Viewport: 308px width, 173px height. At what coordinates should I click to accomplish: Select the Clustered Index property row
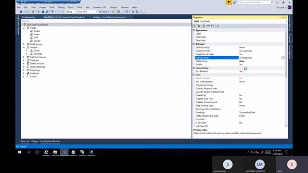pyautogui.click(x=240, y=51)
